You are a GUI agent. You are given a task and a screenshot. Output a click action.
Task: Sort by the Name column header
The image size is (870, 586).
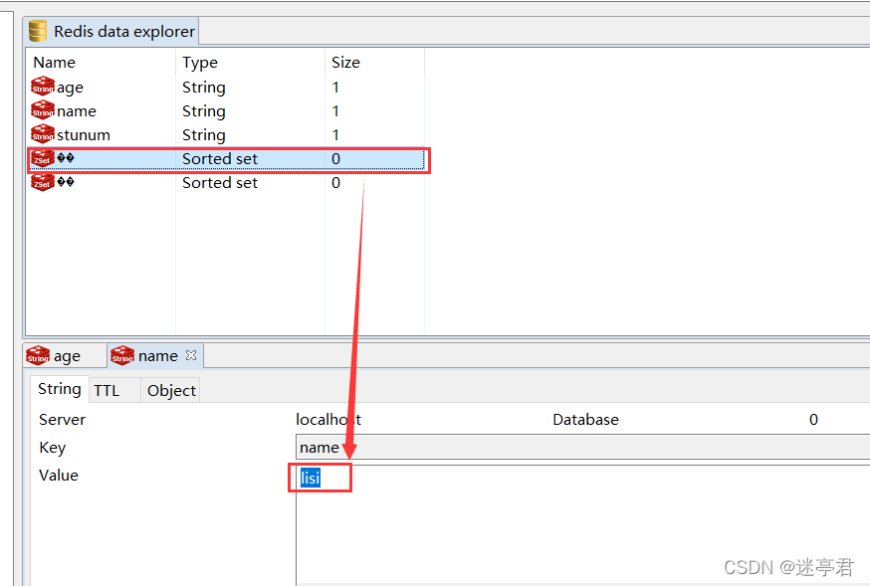(55, 62)
